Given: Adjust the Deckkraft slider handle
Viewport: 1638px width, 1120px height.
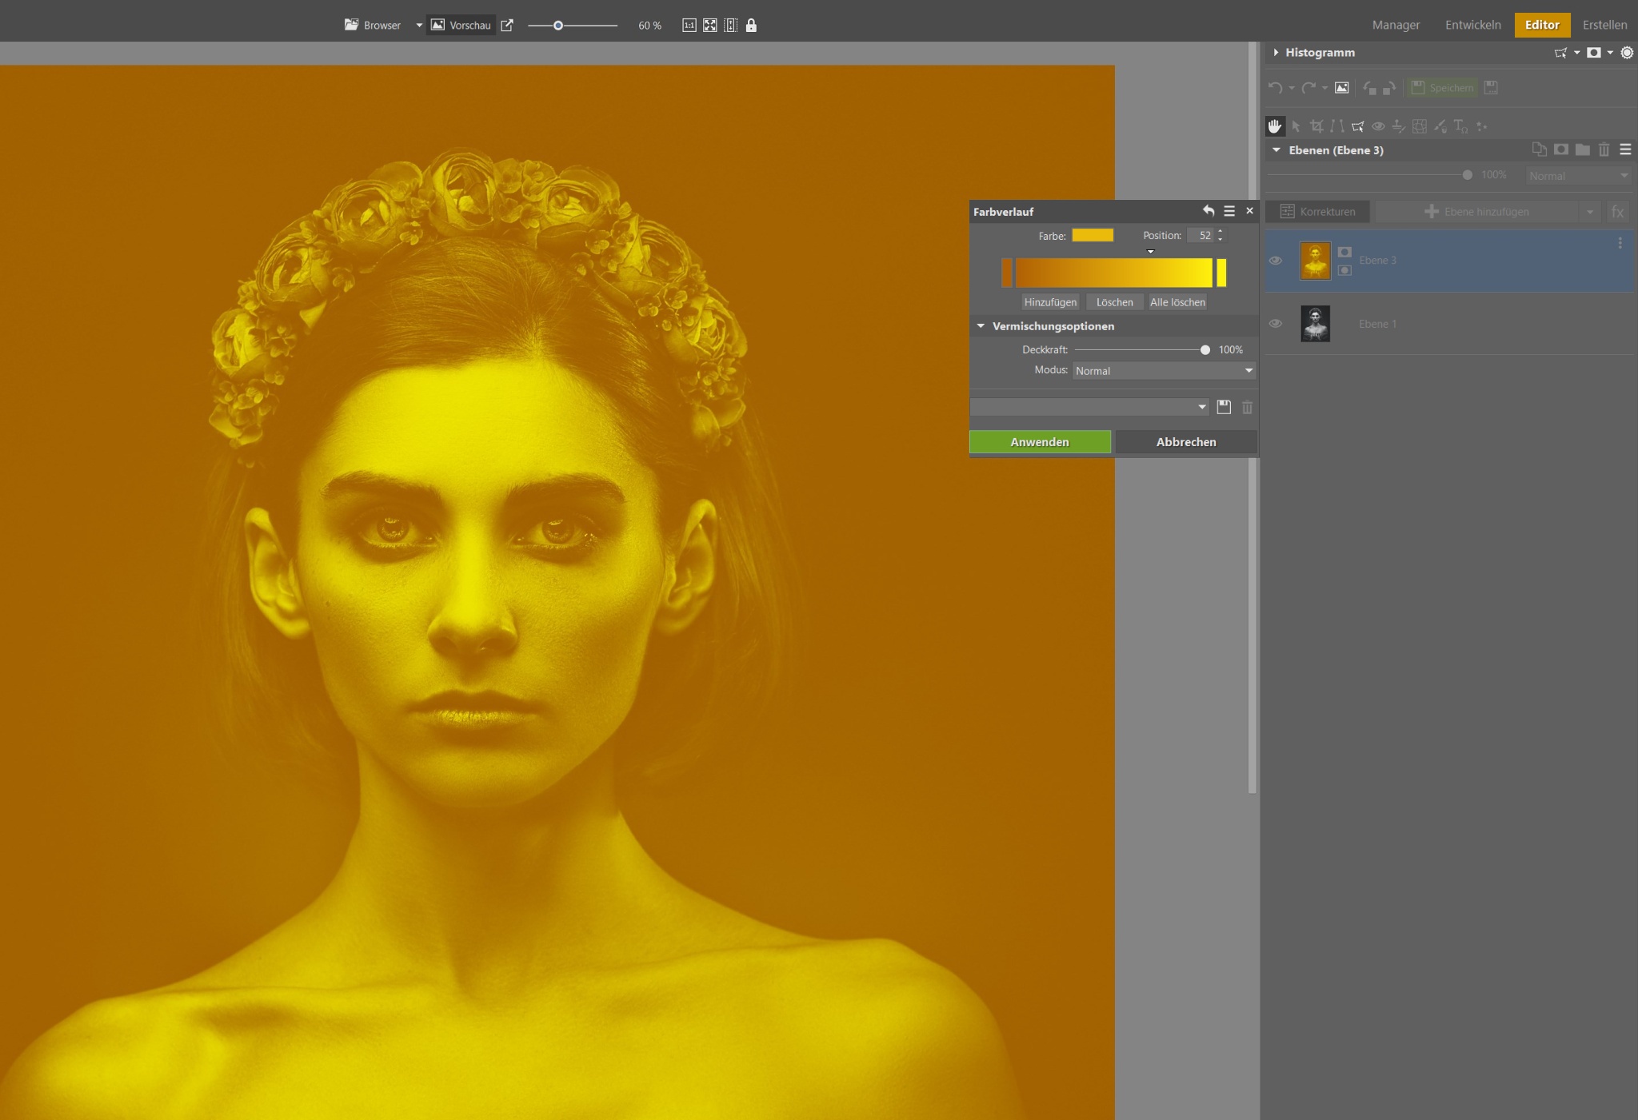Looking at the screenshot, I should click(x=1205, y=350).
